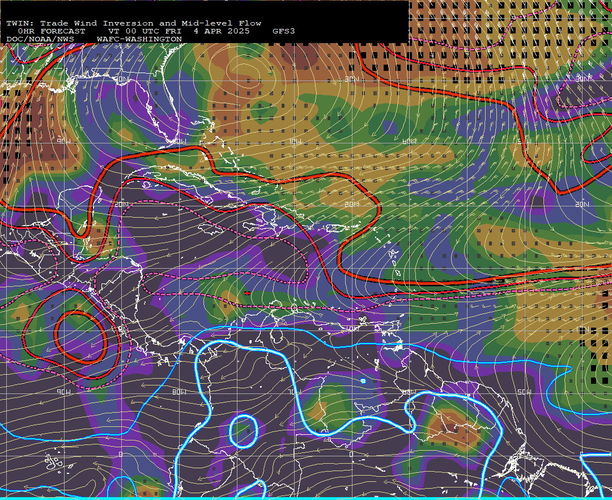This screenshot has width=612, height=500.
Task: Click the title "TWIN: Trade Wind Inversion and Mid-level Flow"
Action: point(134,23)
